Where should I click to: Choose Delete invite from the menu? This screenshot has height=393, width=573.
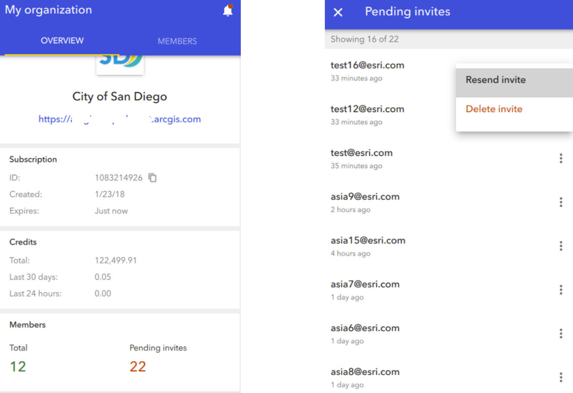[x=494, y=109]
